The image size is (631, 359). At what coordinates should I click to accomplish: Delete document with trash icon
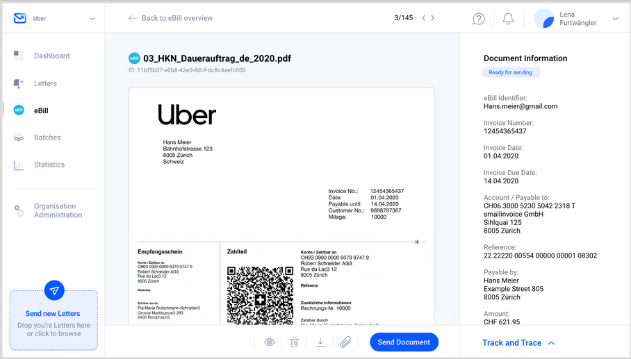pyautogui.click(x=295, y=342)
